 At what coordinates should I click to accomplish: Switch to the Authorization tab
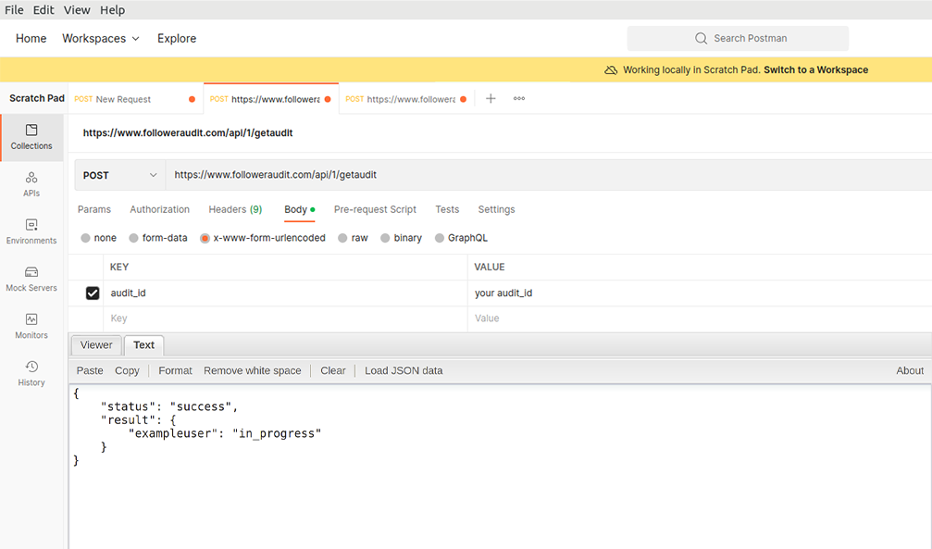(159, 209)
